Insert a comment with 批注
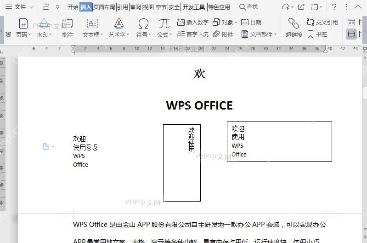367x243 pixels. coord(68,28)
